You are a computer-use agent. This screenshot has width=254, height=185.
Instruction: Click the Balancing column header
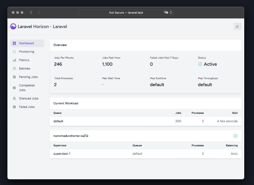(x=232, y=145)
